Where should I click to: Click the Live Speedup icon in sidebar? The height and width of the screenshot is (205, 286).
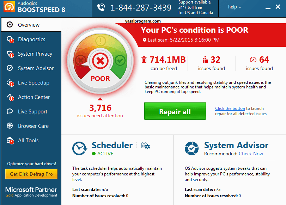point(10,83)
